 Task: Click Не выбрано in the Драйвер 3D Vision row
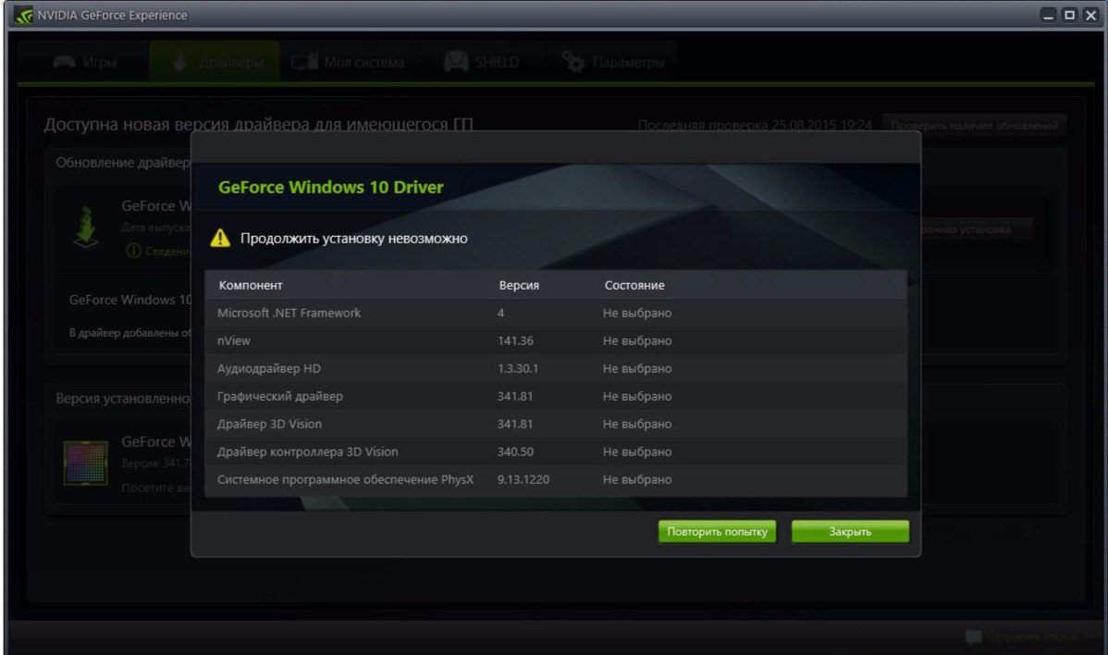coord(637,424)
